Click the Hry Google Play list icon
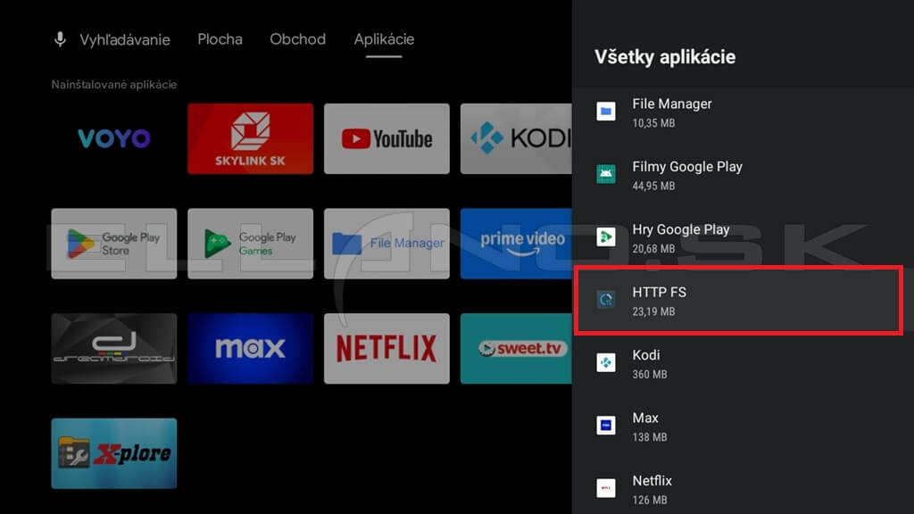The height and width of the screenshot is (514, 914). (x=606, y=236)
